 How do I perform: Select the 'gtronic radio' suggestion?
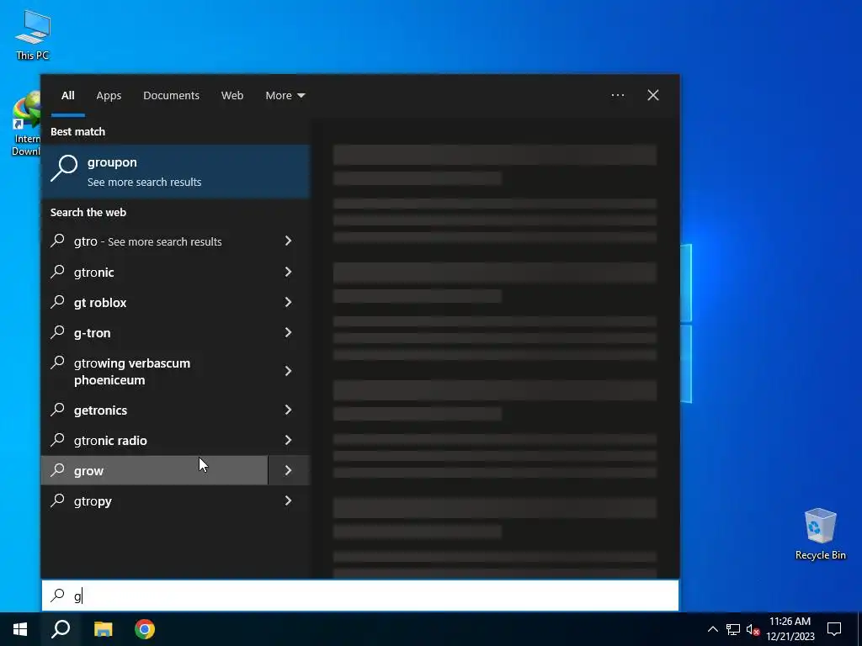(155, 440)
